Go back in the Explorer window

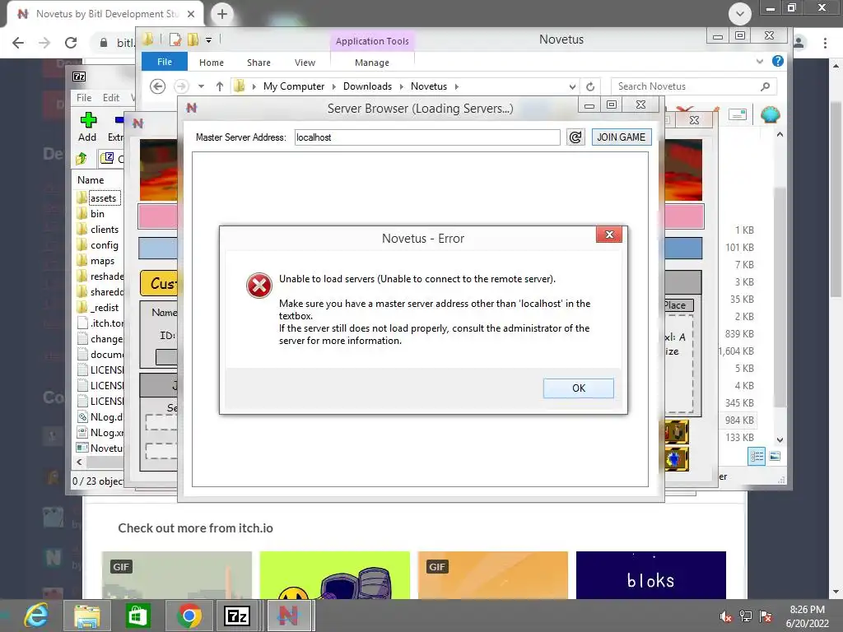(x=157, y=86)
